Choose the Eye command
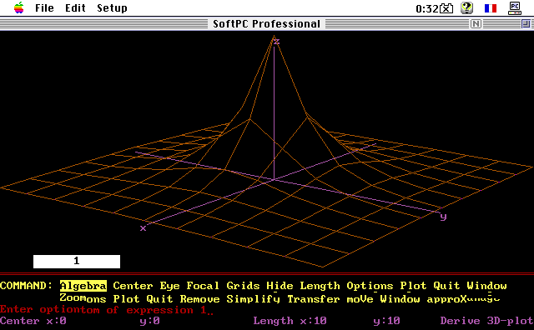This screenshot has width=534, height=330. (169, 286)
